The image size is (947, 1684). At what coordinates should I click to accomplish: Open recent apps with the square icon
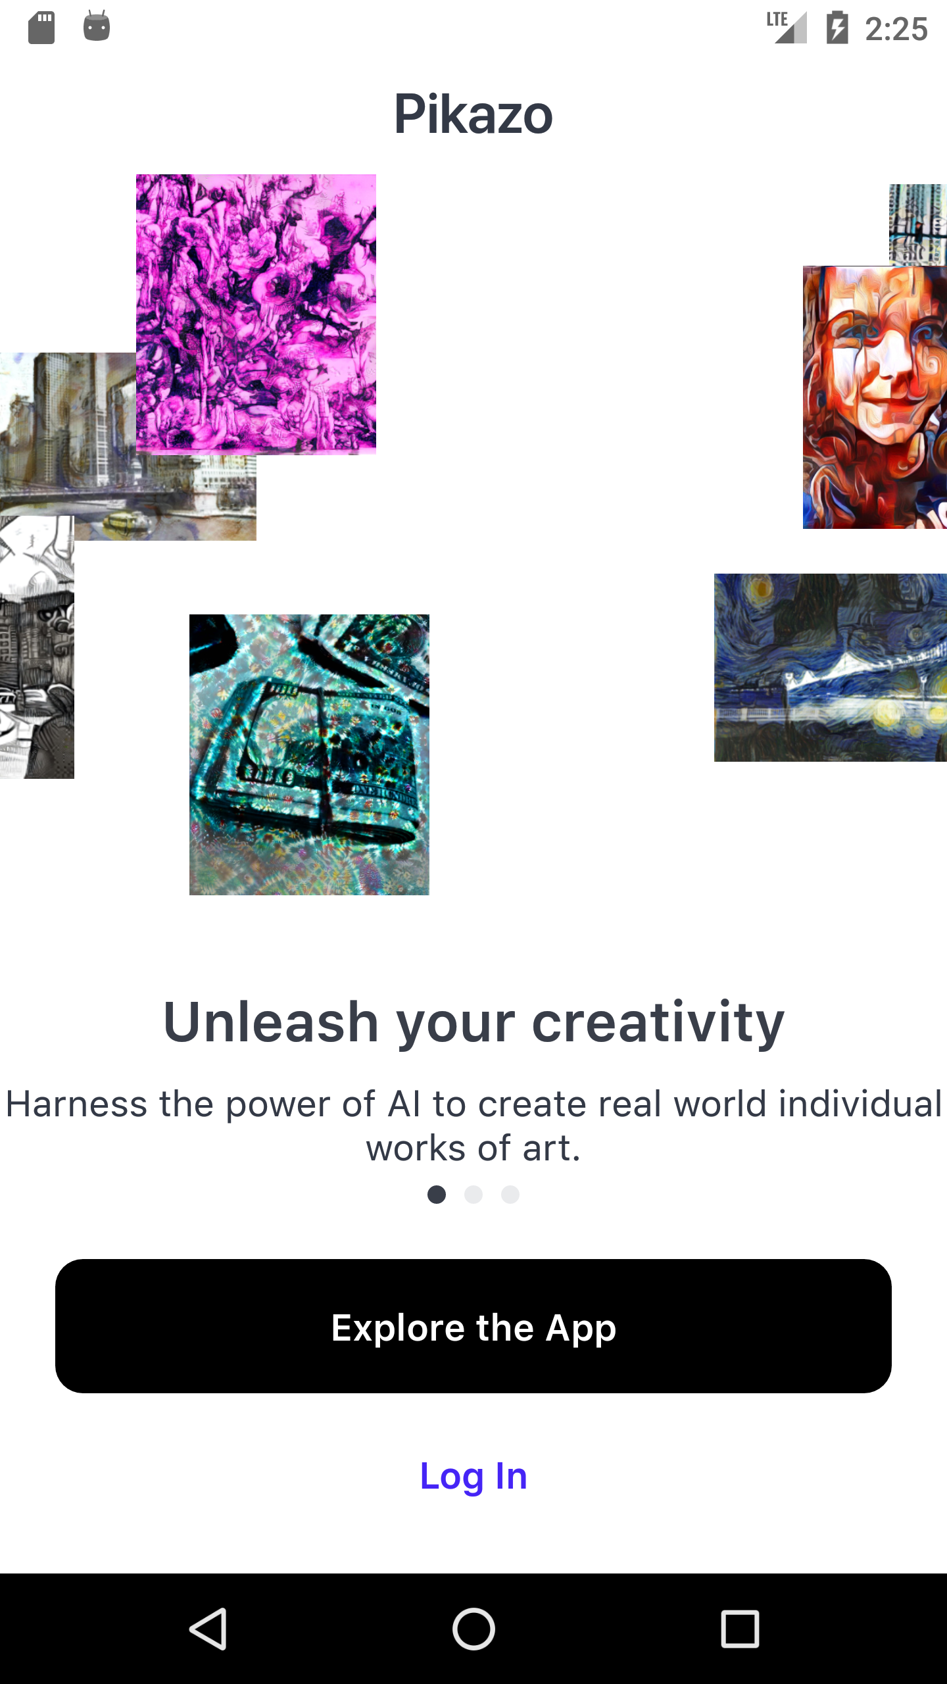[x=740, y=1629]
